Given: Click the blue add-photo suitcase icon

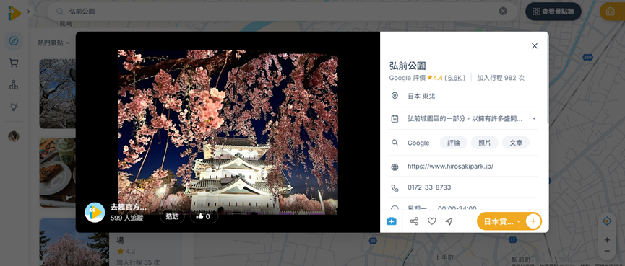Looking at the screenshot, I should pyautogui.click(x=392, y=221).
